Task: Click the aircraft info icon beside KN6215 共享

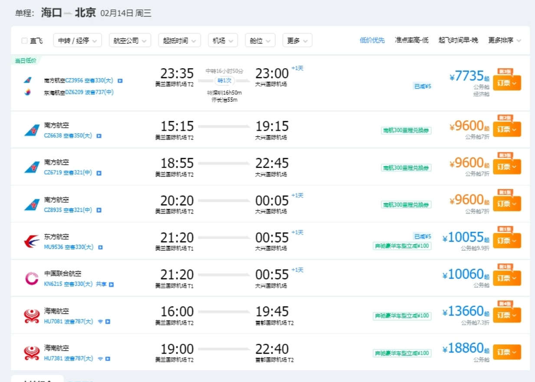Action: coord(111,285)
